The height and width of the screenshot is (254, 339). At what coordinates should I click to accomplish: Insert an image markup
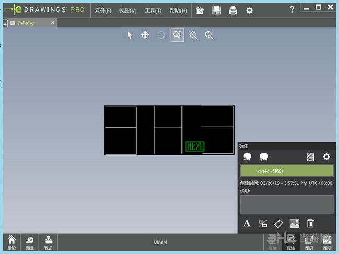coord(294,223)
